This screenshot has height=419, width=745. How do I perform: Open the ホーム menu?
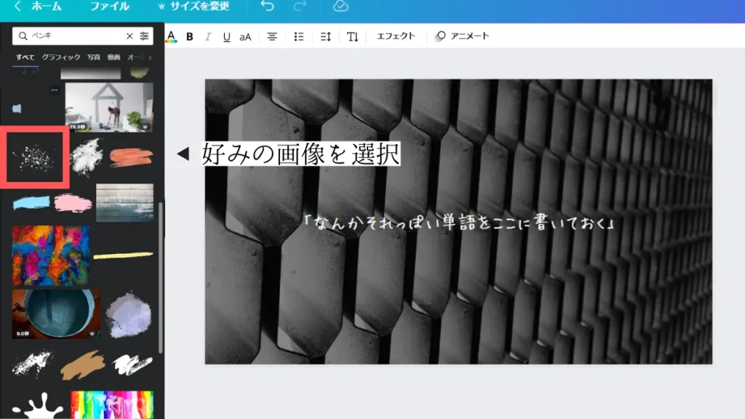tap(46, 6)
